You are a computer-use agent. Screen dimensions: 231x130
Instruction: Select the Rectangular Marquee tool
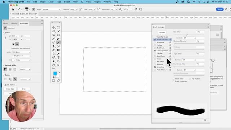pos(58,27)
